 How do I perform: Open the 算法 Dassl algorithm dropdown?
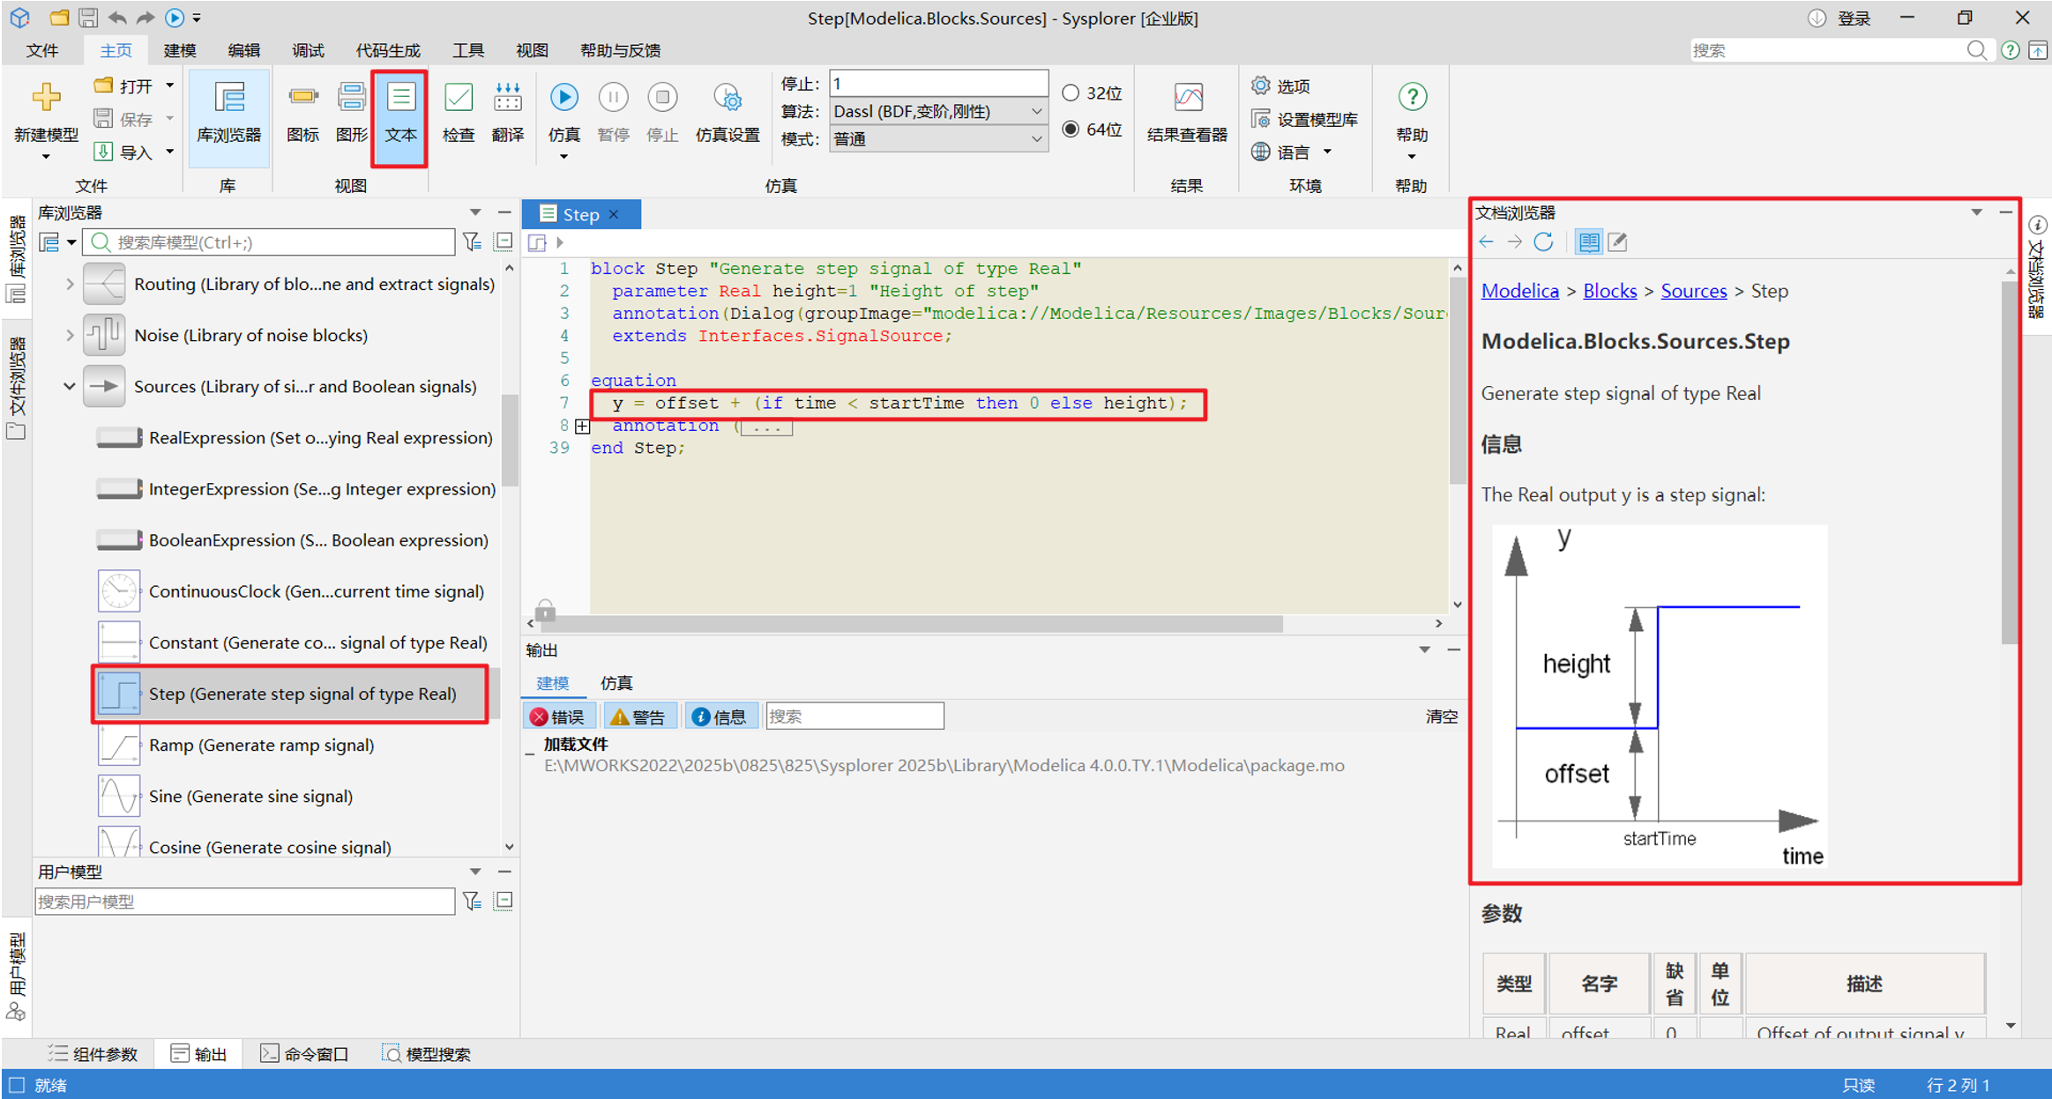[1036, 112]
